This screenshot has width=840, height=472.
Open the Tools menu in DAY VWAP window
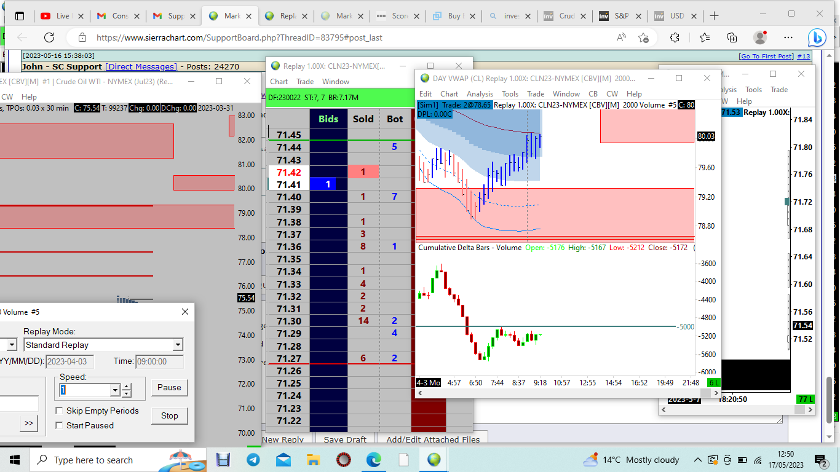[510, 94]
